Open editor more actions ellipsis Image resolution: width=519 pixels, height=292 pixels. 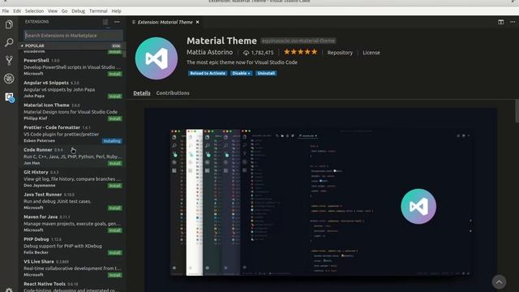point(513,22)
